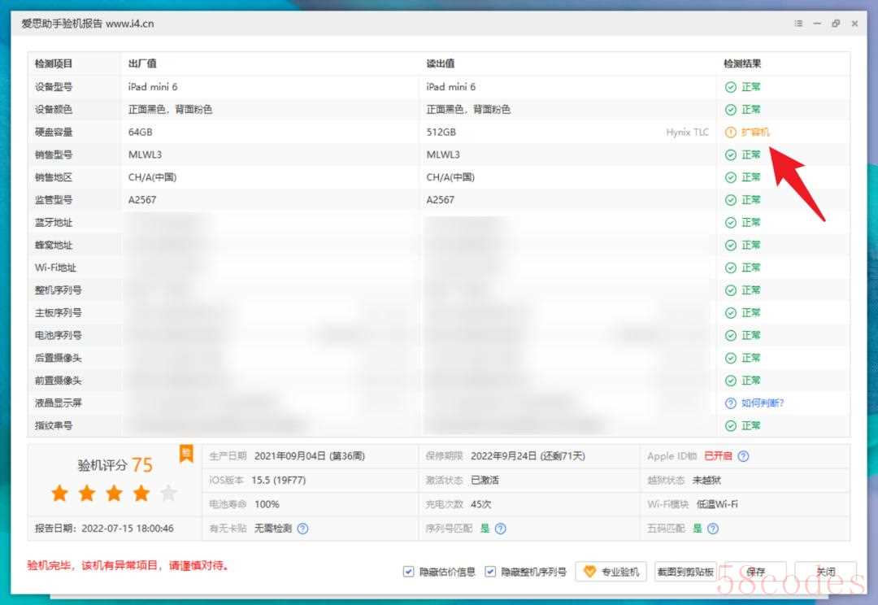The width and height of the screenshot is (878, 605).
Task: Select warranty date 2022年9月24日 value
Action: (x=528, y=456)
